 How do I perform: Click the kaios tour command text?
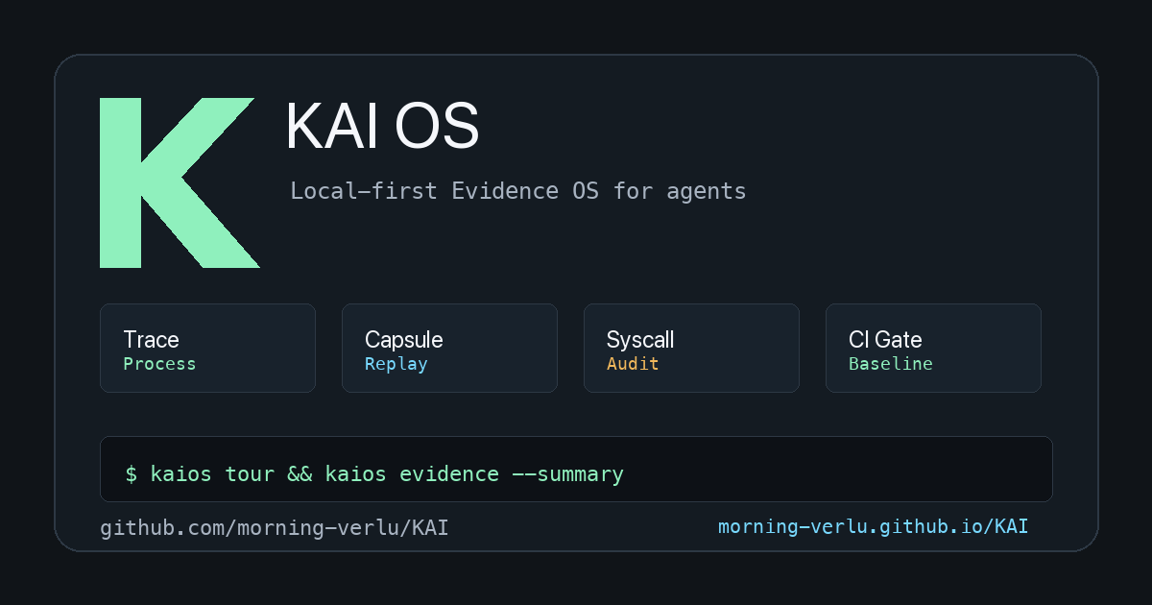[212, 473]
